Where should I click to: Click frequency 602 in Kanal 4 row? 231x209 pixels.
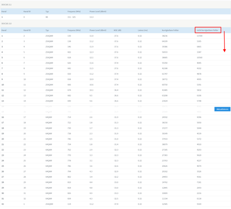pos(69,52)
